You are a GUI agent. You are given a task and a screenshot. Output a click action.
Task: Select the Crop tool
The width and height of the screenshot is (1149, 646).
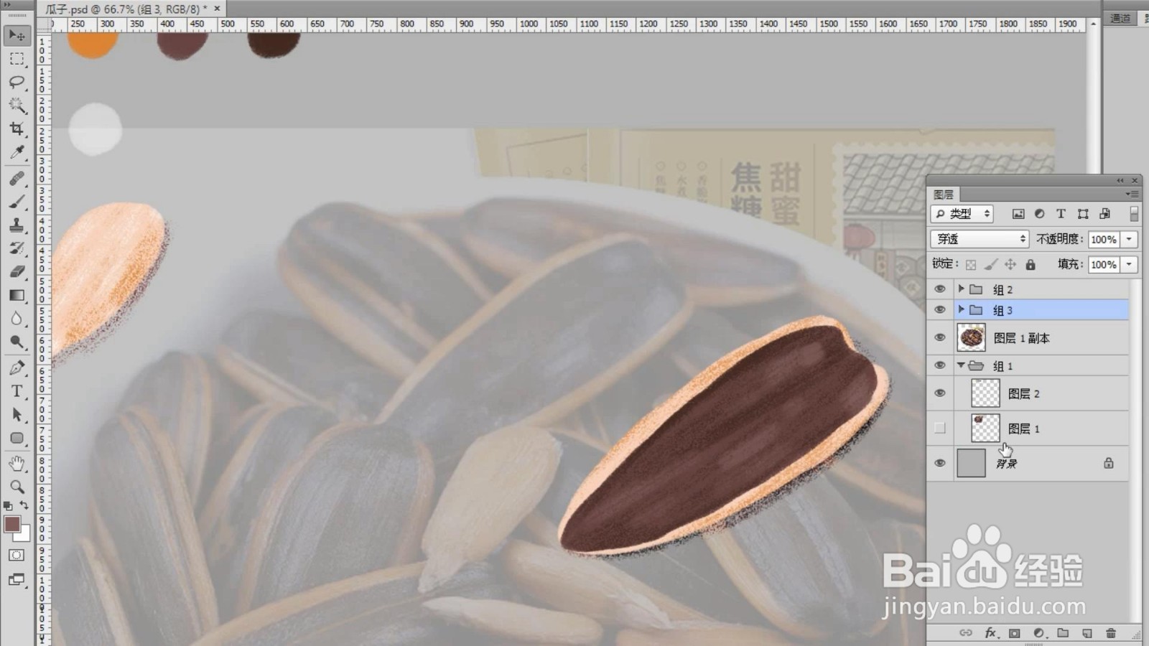pos(17,129)
